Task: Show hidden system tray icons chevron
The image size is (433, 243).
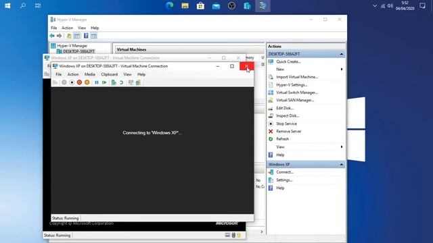Action: click(x=375, y=6)
